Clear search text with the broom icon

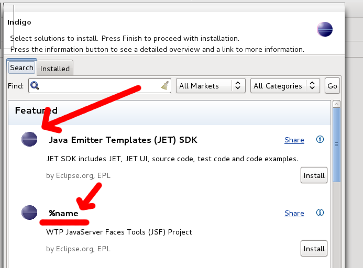click(x=165, y=85)
